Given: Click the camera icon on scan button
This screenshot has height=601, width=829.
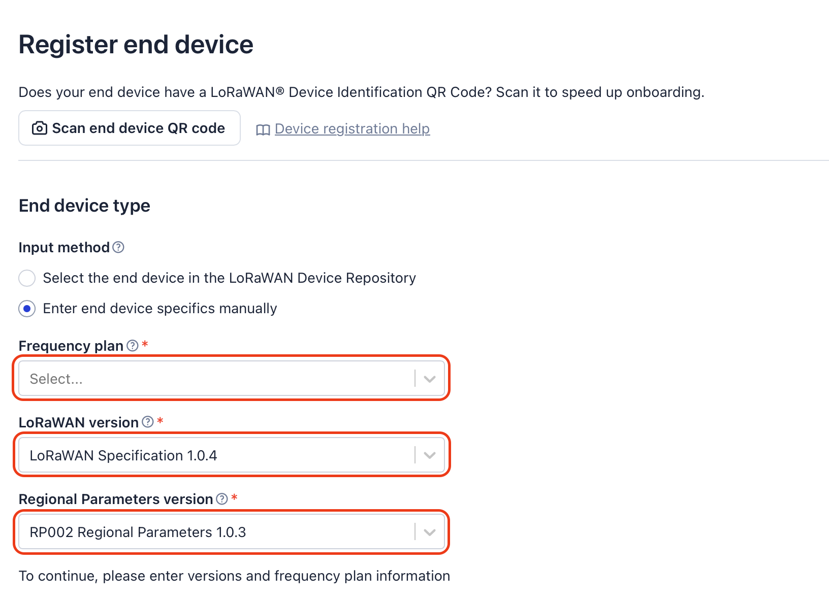Looking at the screenshot, I should pyautogui.click(x=39, y=128).
